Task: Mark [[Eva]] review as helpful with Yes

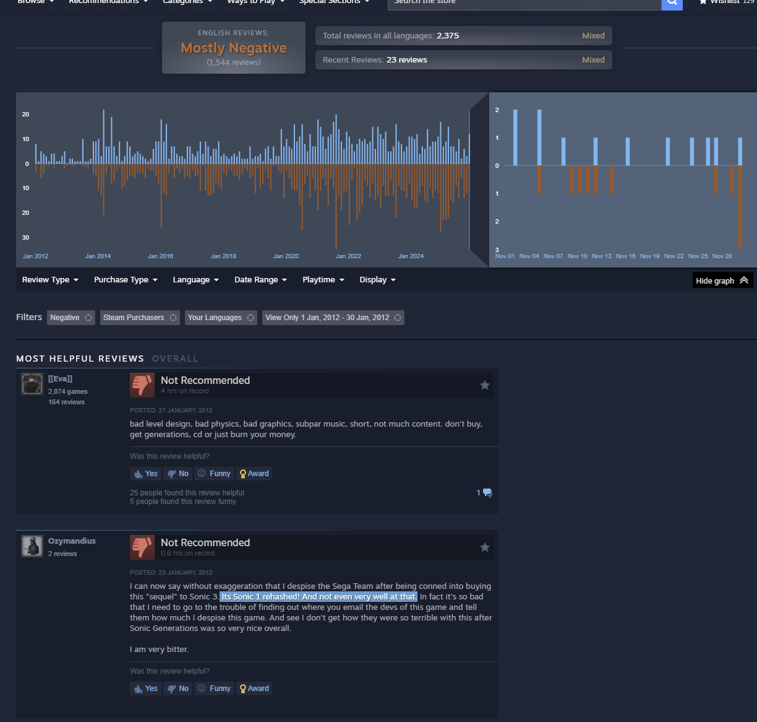Action: pos(146,474)
